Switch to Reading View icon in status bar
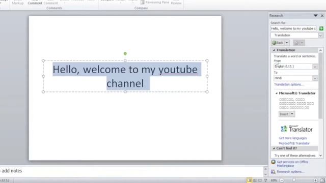The width and height of the screenshot is (326, 183). click(260, 180)
